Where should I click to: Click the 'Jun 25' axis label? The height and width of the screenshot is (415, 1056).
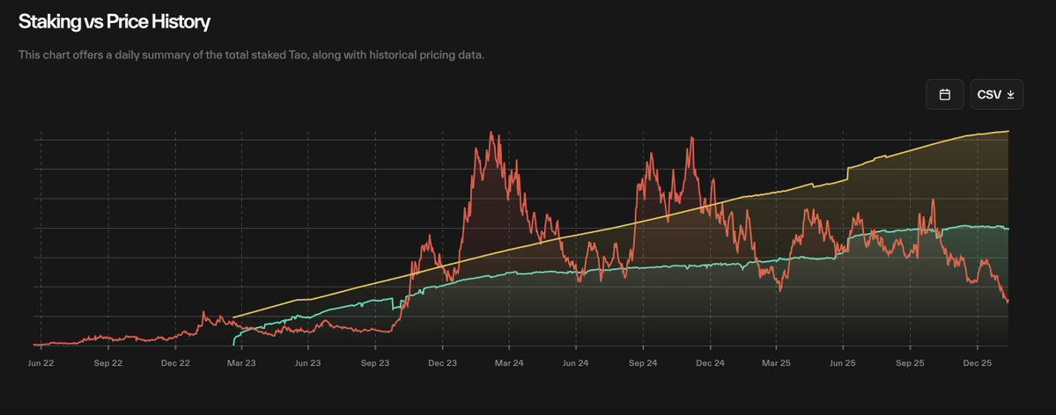pos(843,362)
